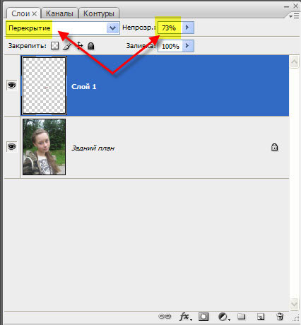Open the fx layer style menu
This screenshot has width=301, height=325.
pos(185,317)
